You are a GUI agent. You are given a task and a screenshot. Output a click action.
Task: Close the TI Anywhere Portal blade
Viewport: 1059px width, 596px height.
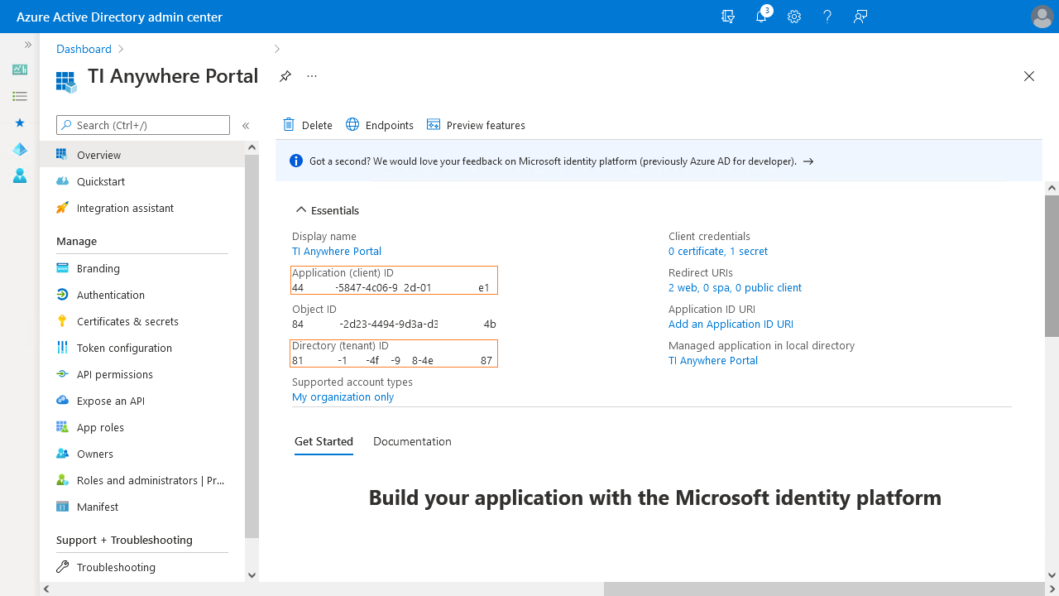pos(1029,76)
